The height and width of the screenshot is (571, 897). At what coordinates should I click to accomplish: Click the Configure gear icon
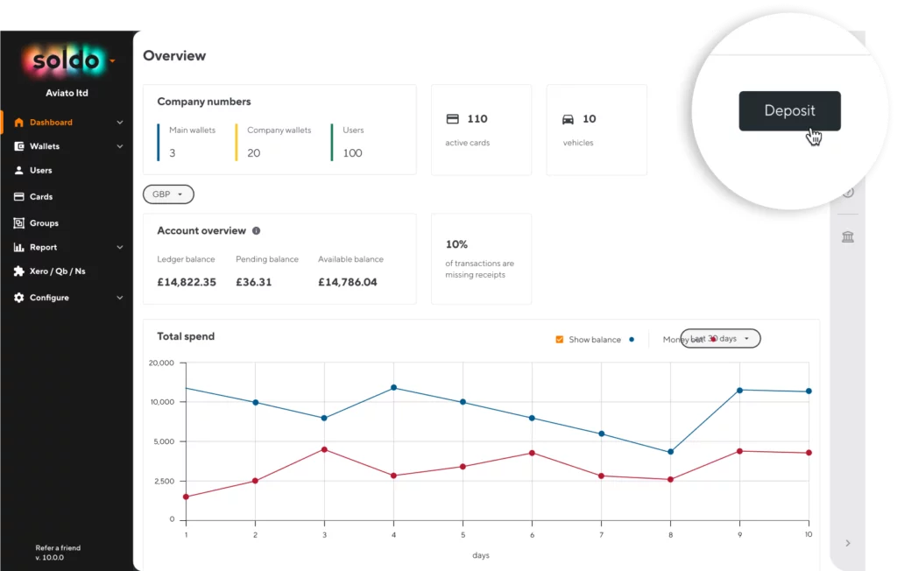pyautogui.click(x=19, y=298)
